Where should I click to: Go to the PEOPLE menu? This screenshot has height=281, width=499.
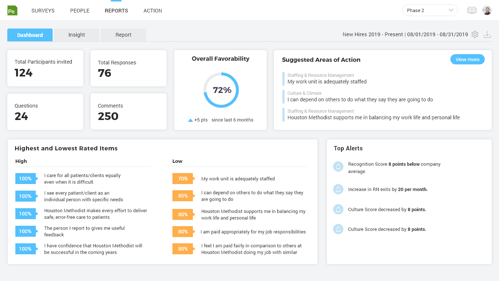click(x=80, y=11)
